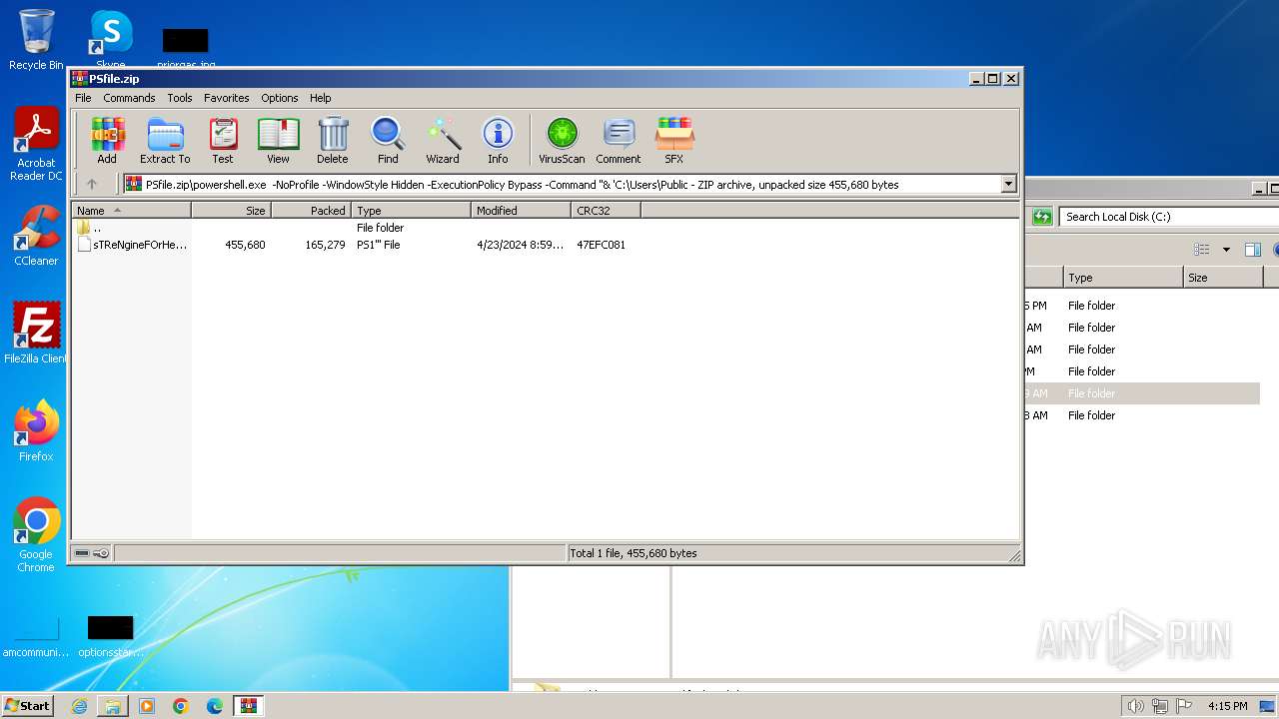Sort by Type column in WinRAR
1279x719 pixels.
click(412, 211)
